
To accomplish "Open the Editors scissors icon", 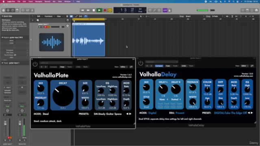I will pos(32,10).
